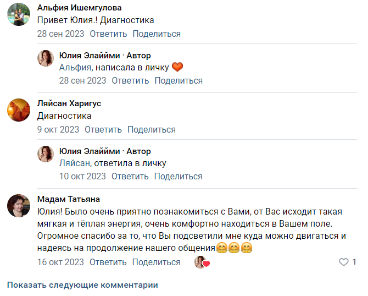Show next comments via Показать следующие комментарии
The image size is (368, 296).
coord(82,285)
